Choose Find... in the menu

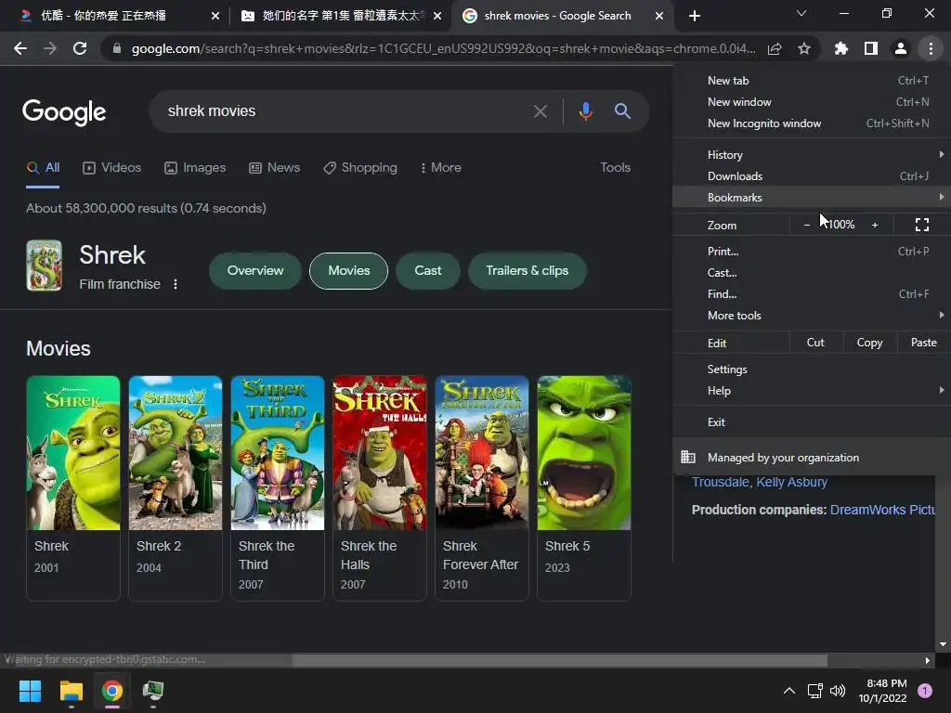pos(812,294)
